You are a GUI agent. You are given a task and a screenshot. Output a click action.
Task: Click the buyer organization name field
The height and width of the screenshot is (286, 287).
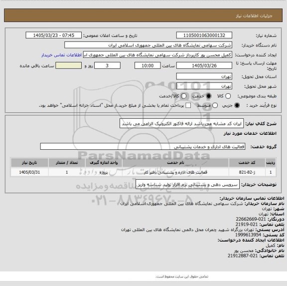tap(148, 45)
